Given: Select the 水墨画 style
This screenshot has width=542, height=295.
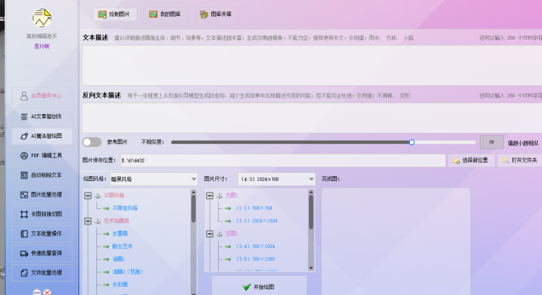Looking at the screenshot, I should 120,234.
